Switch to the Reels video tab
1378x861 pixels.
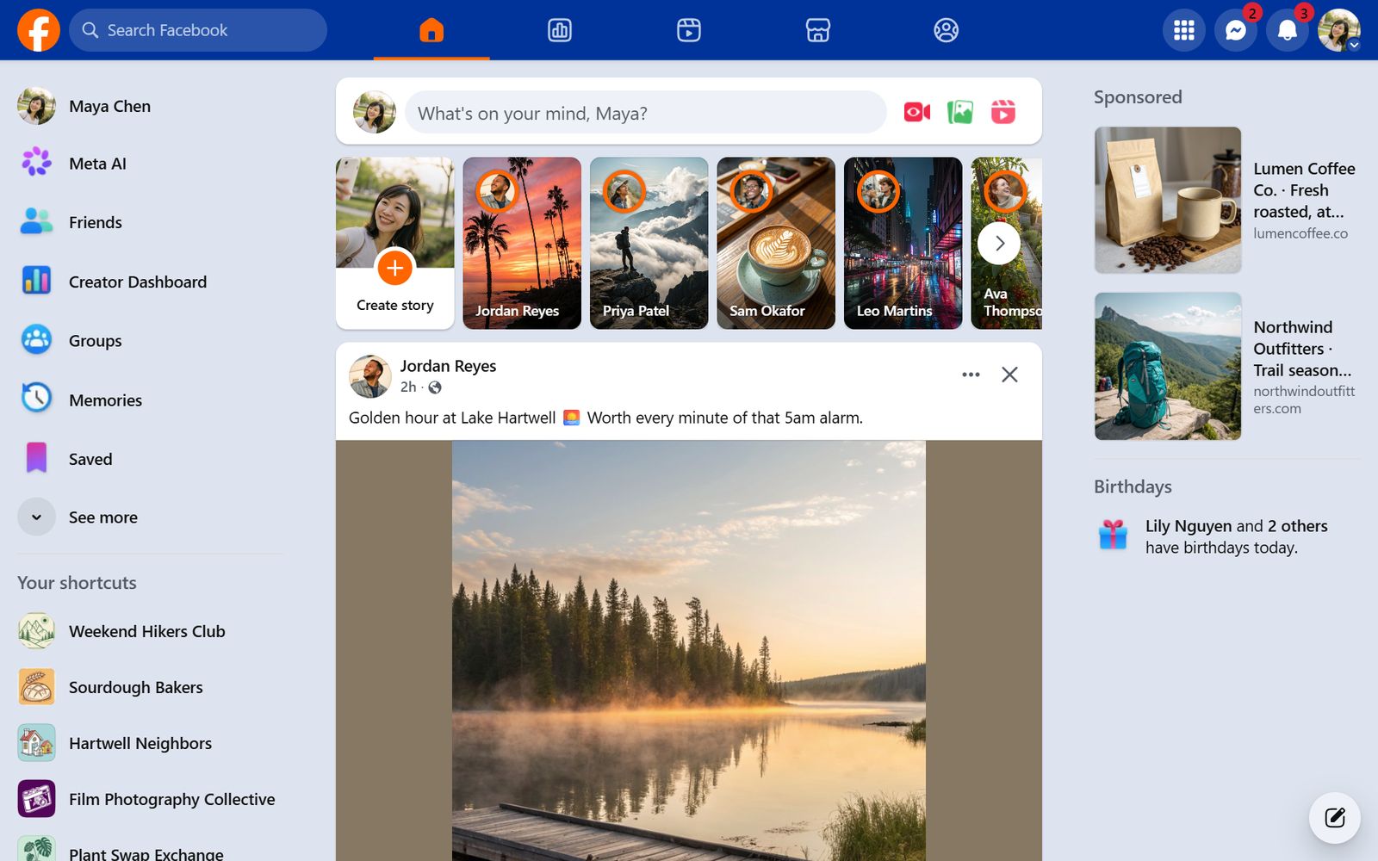(x=689, y=30)
